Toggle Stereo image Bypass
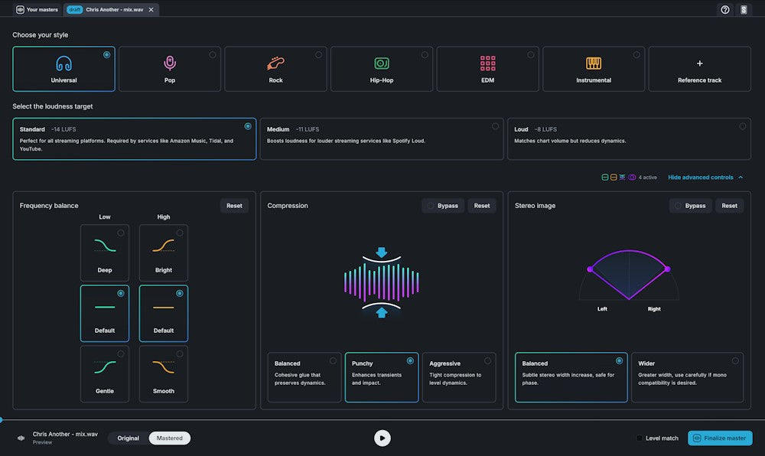 pyautogui.click(x=690, y=206)
